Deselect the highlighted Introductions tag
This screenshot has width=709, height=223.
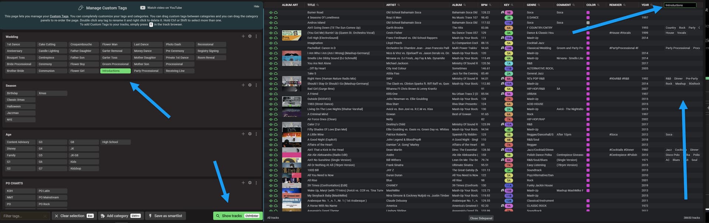(x=115, y=71)
